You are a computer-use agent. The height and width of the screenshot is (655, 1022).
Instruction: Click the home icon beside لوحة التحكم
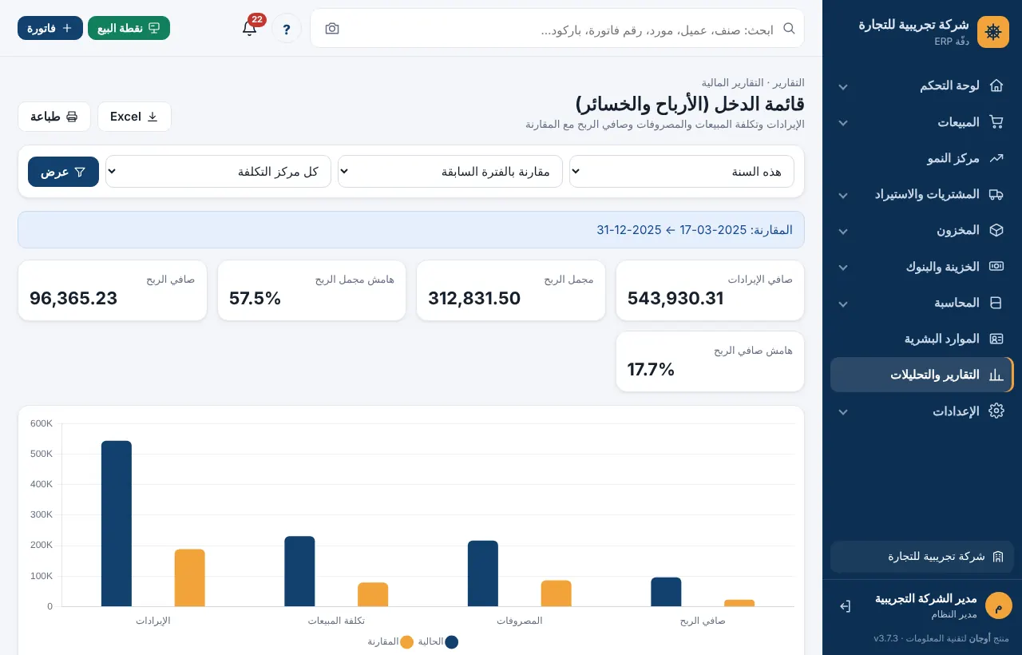(x=996, y=85)
